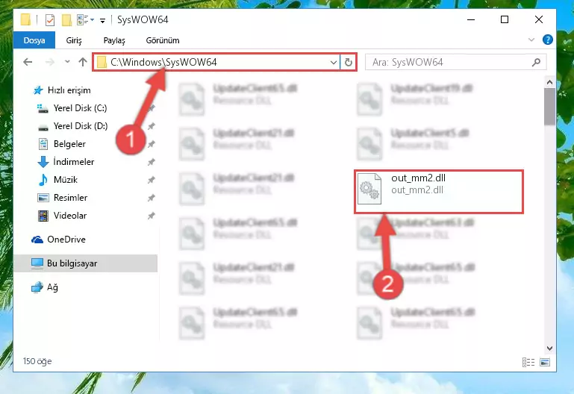574x394 pixels.
Task: Refresh the SysWOW64 folder
Action: [348, 63]
